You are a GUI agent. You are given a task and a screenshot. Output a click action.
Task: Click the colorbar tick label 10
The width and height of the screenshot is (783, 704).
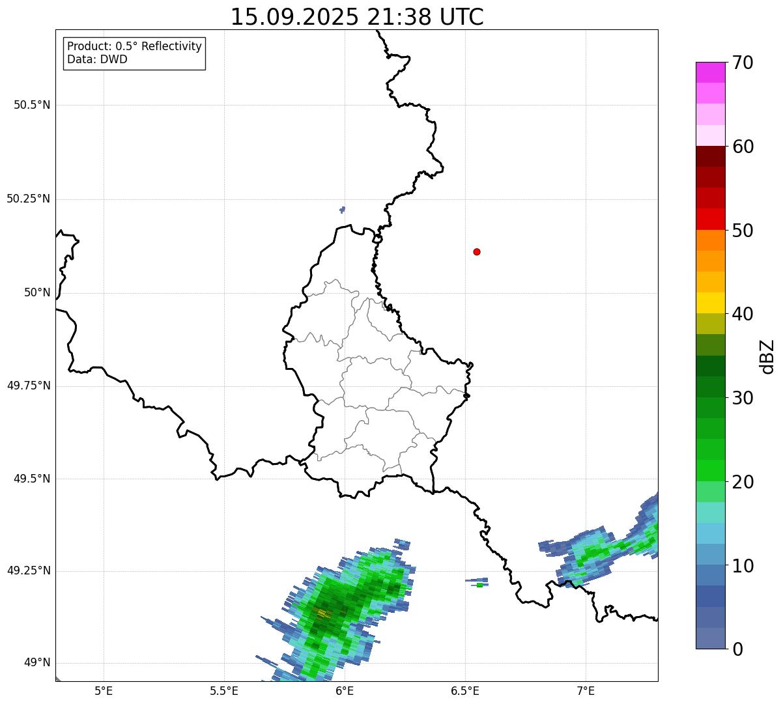tap(743, 566)
